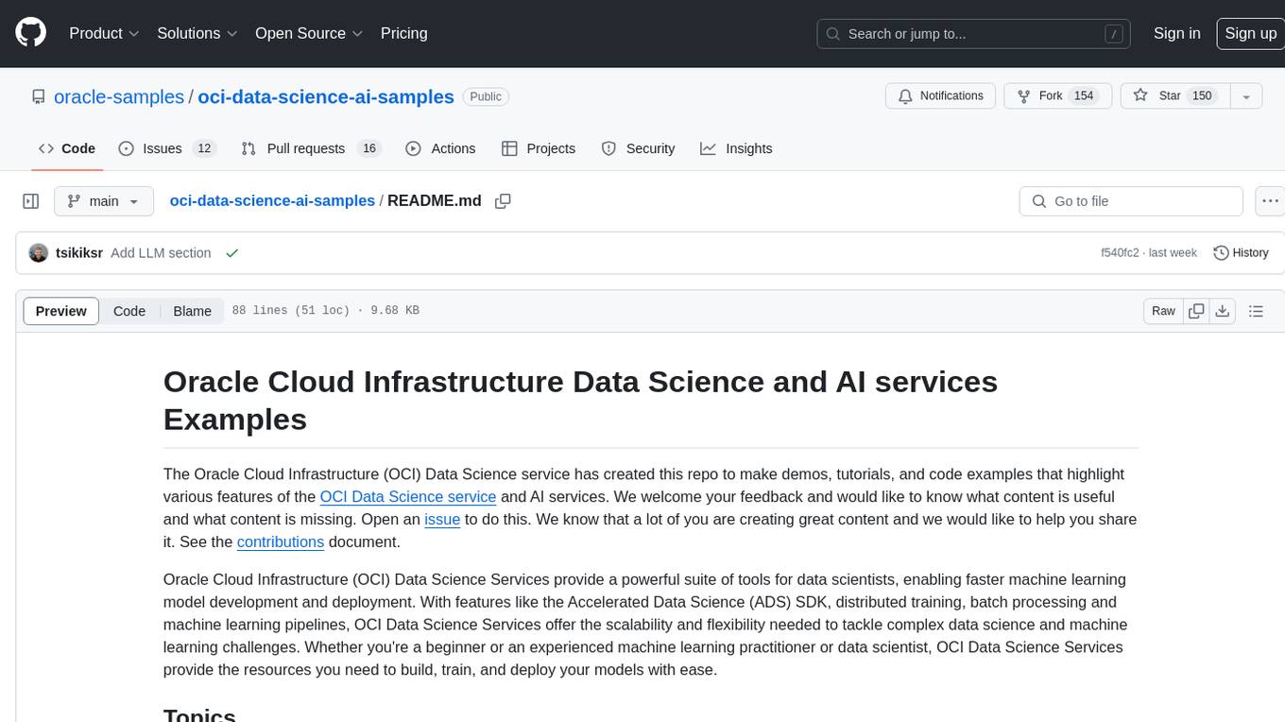Open commit f540fc2
Screen dimensions: 1285x722
(1120, 253)
